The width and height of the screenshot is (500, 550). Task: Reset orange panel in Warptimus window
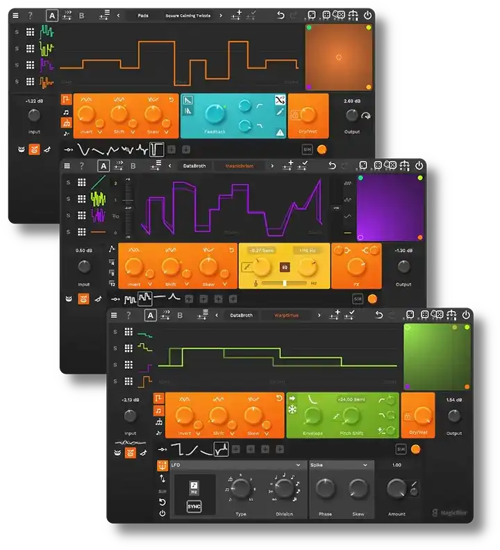[279, 398]
